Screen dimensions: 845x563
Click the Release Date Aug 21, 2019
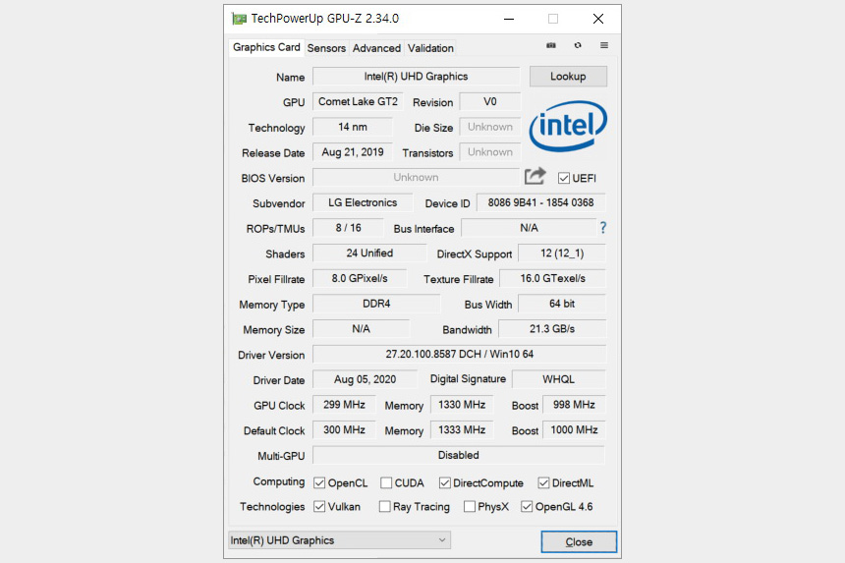click(x=353, y=152)
